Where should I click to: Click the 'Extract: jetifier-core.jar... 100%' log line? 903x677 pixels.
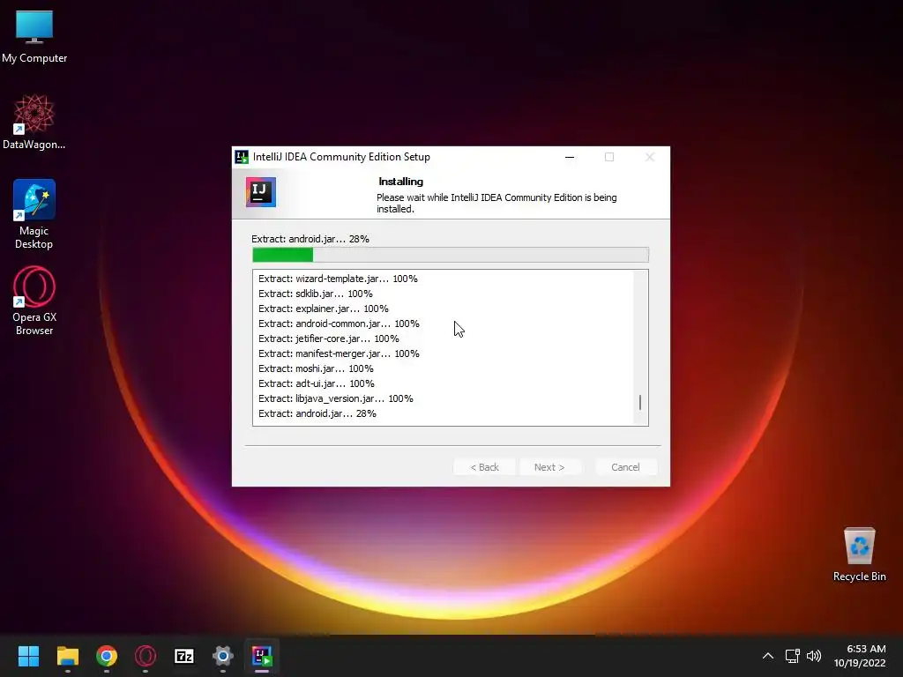(329, 338)
